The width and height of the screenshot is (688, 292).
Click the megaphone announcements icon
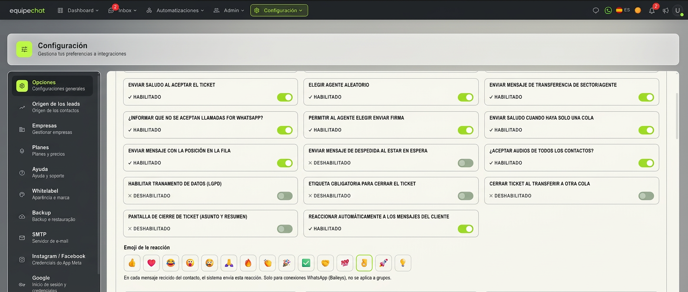point(665,10)
